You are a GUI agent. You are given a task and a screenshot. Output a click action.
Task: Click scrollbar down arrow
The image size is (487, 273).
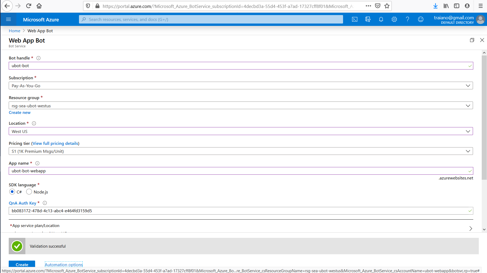[484, 229]
